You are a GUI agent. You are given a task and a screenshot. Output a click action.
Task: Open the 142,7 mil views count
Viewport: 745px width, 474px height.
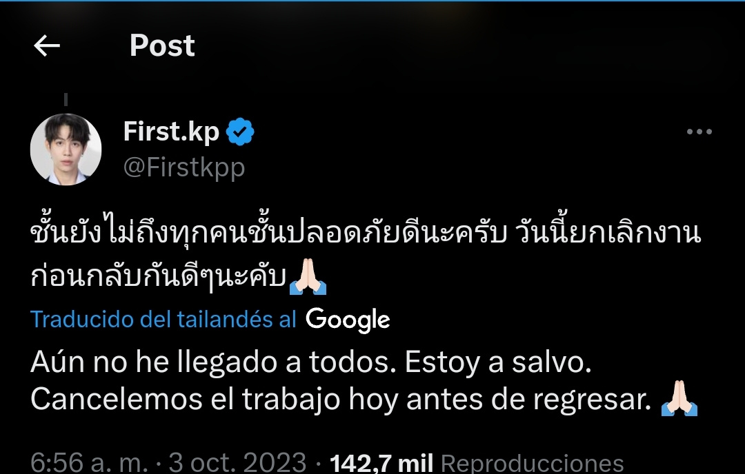381,462
